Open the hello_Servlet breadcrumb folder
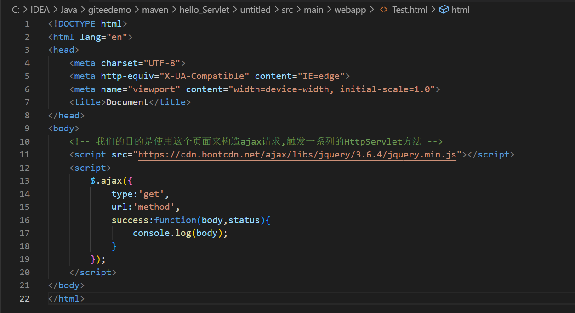The height and width of the screenshot is (313, 575). pyautogui.click(x=204, y=10)
